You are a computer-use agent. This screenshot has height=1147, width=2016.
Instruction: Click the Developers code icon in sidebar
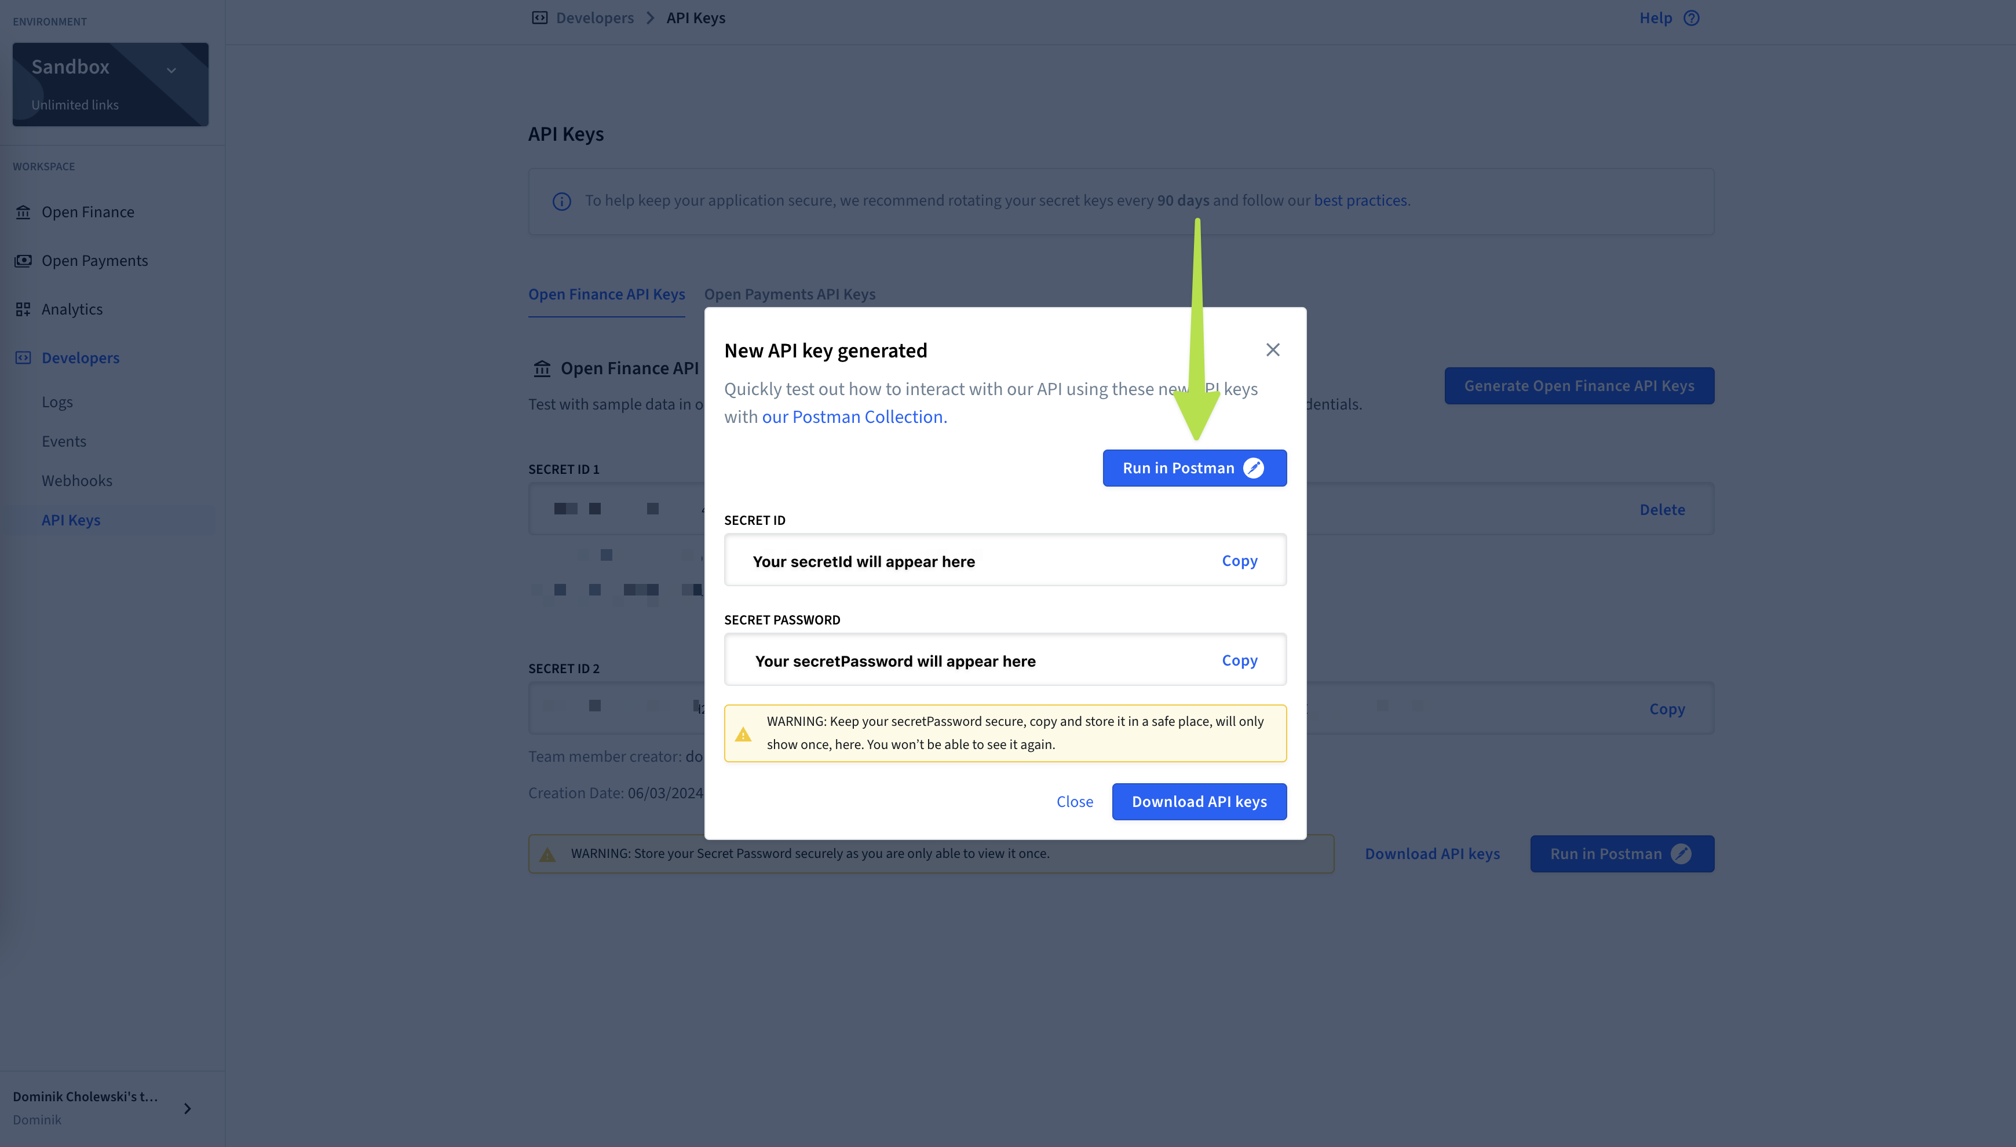point(23,357)
